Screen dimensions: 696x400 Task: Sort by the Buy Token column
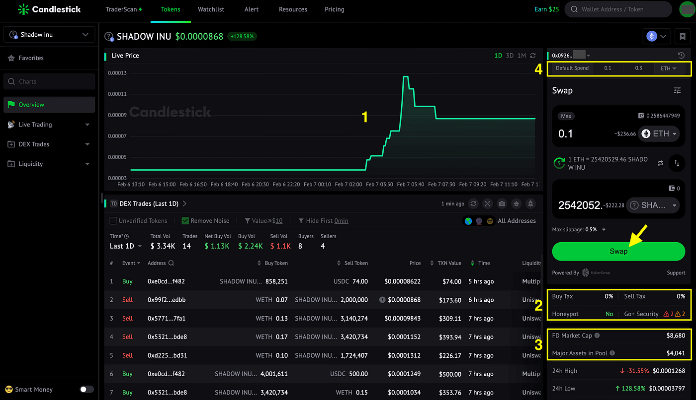(272, 263)
